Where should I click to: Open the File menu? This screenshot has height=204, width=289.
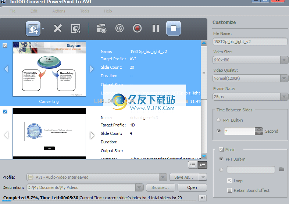tap(13, 11)
